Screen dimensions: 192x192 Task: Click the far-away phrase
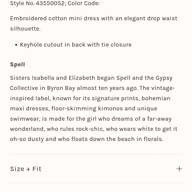click(x=159, y=119)
